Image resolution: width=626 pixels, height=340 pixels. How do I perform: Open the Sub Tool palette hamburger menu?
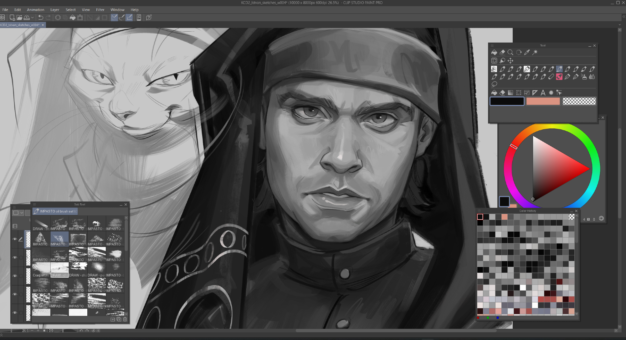point(35,204)
